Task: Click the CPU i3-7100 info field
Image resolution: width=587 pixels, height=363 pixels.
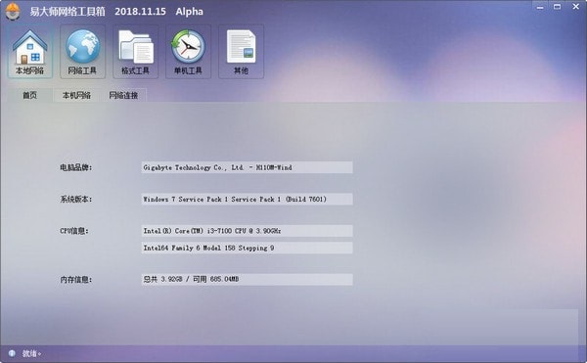Action: point(247,231)
